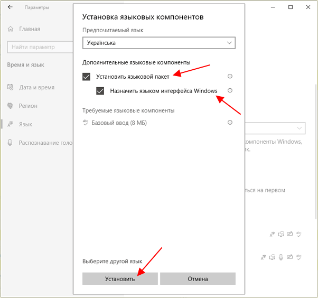Viewport: 318px width, 298px height.
Task: Show info for Базовый ввод (8 МБ)
Action: coord(230,123)
